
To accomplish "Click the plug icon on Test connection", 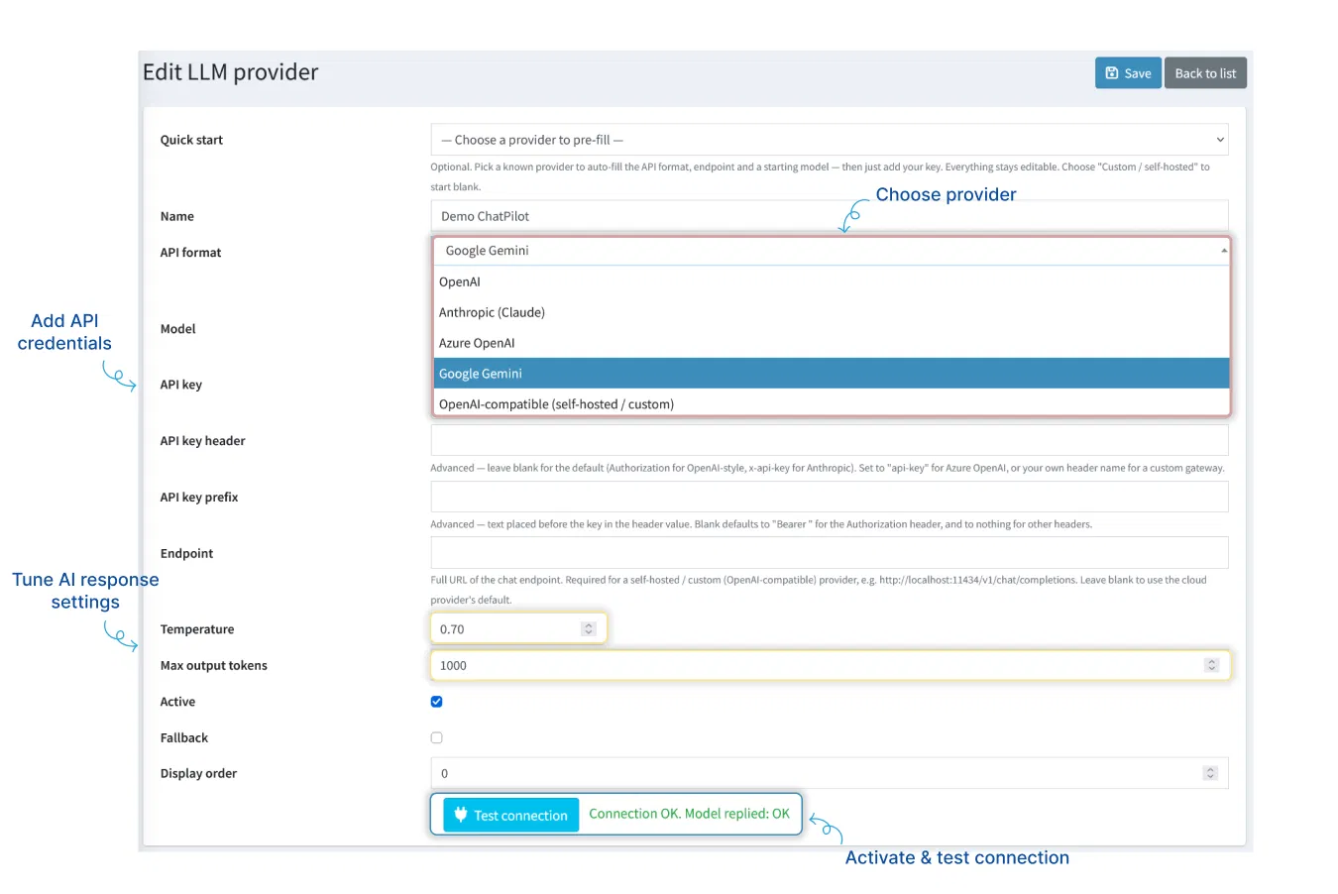I will pyautogui.click(x=461, y=815).
